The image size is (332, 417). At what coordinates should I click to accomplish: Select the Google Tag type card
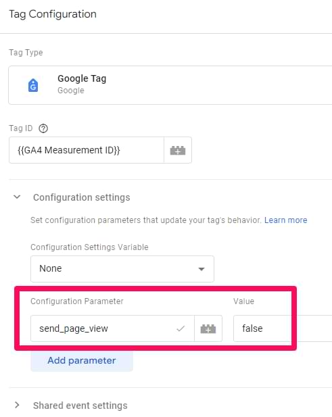[x=170, y=85]
